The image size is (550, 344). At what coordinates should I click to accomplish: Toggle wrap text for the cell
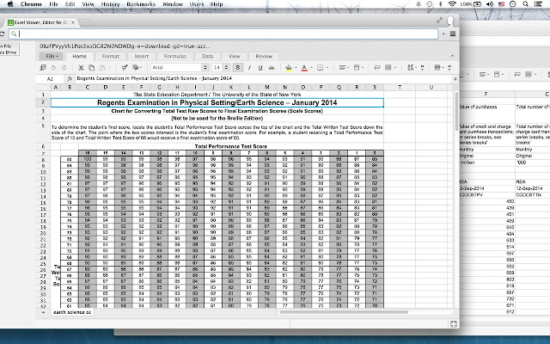pos(376,67)
